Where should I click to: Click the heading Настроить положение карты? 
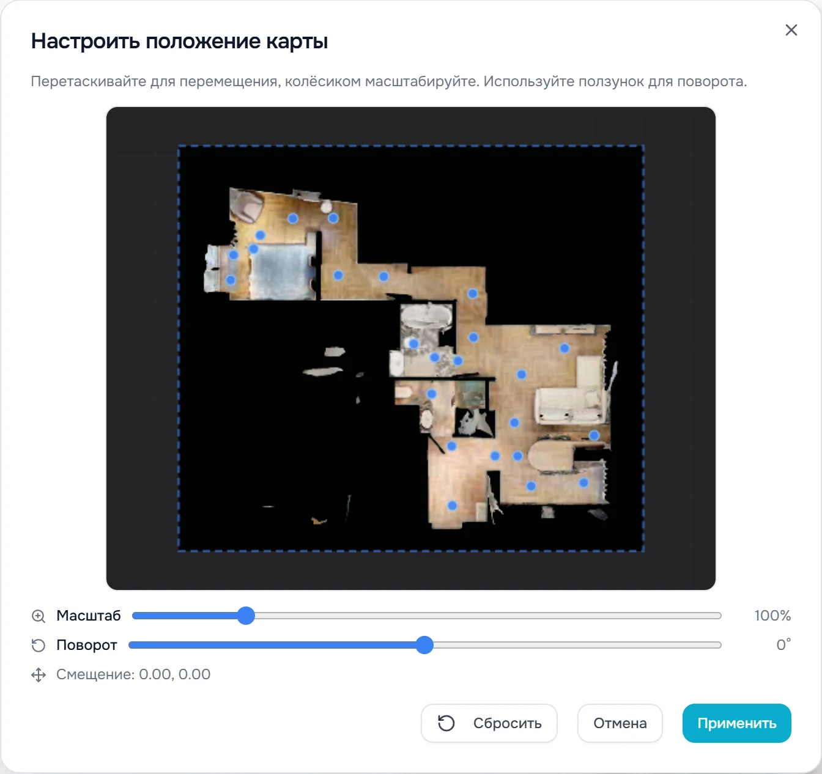[x=180, y=41]
